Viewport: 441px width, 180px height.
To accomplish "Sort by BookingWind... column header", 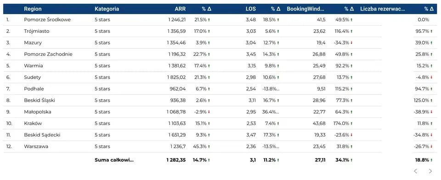I will pyautogui.click(x=305, y=9).
